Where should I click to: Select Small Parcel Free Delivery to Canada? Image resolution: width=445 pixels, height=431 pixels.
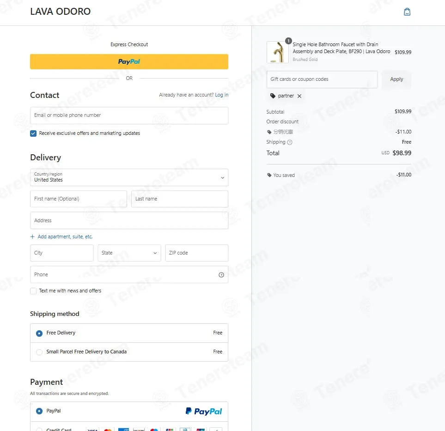point(39,352)
